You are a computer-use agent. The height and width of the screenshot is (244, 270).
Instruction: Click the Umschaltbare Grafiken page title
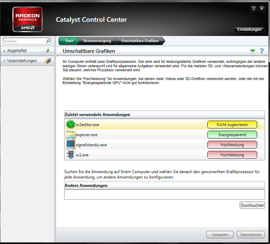(89, 51)
